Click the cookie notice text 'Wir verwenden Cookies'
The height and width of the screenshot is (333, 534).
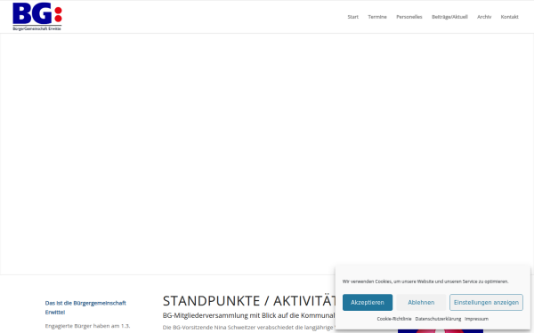[x=425, y=281]
